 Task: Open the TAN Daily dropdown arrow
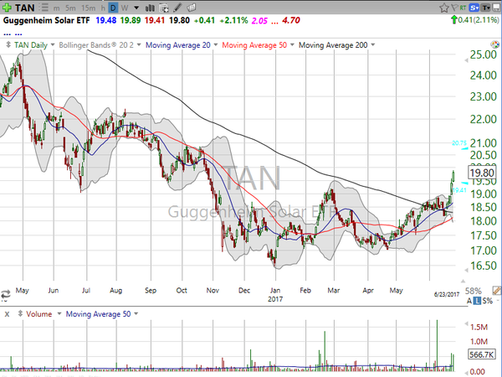(53, 45)
